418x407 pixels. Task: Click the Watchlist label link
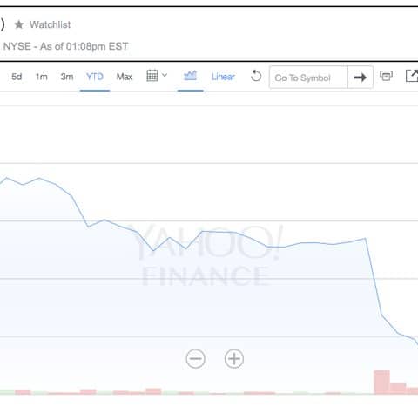pos(50,24)
